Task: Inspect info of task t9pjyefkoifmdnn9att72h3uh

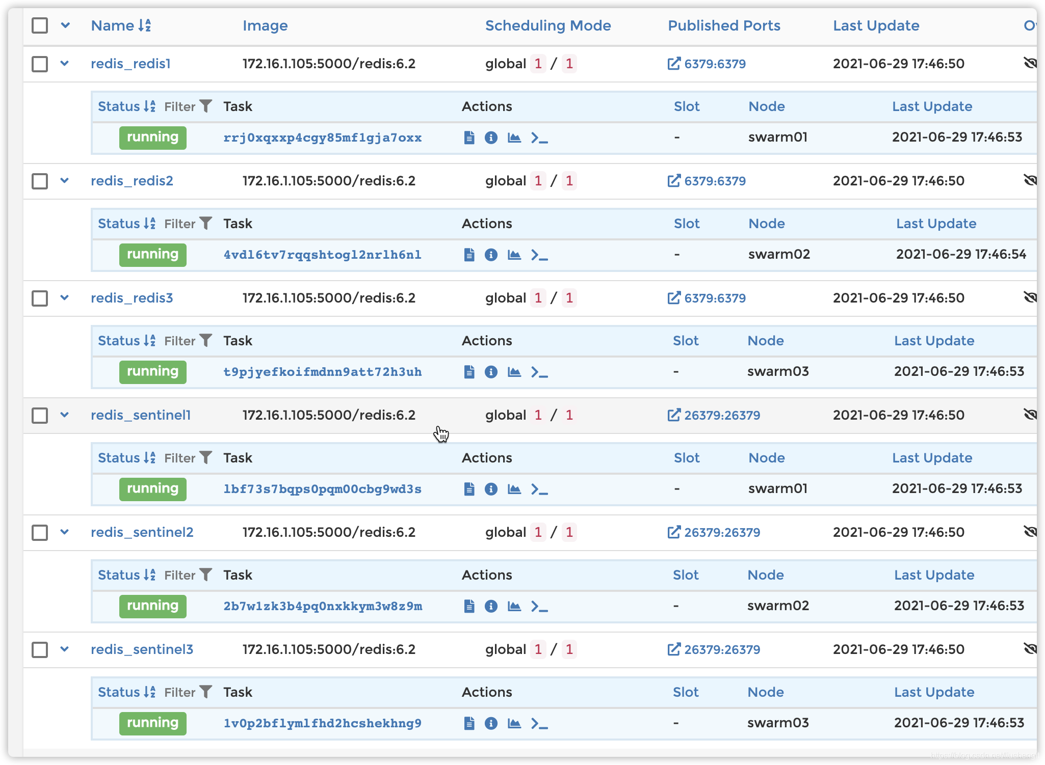Action: [491, 372]
